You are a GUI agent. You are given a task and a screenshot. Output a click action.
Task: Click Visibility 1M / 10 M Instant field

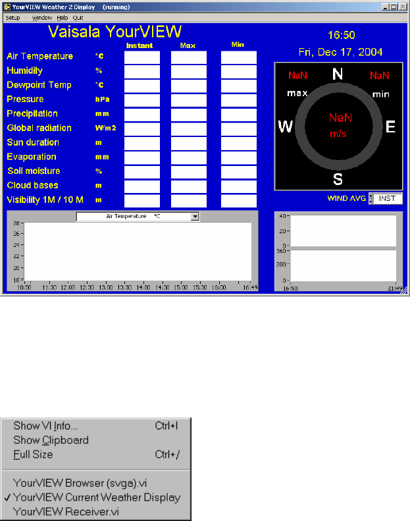click(142, 201)
